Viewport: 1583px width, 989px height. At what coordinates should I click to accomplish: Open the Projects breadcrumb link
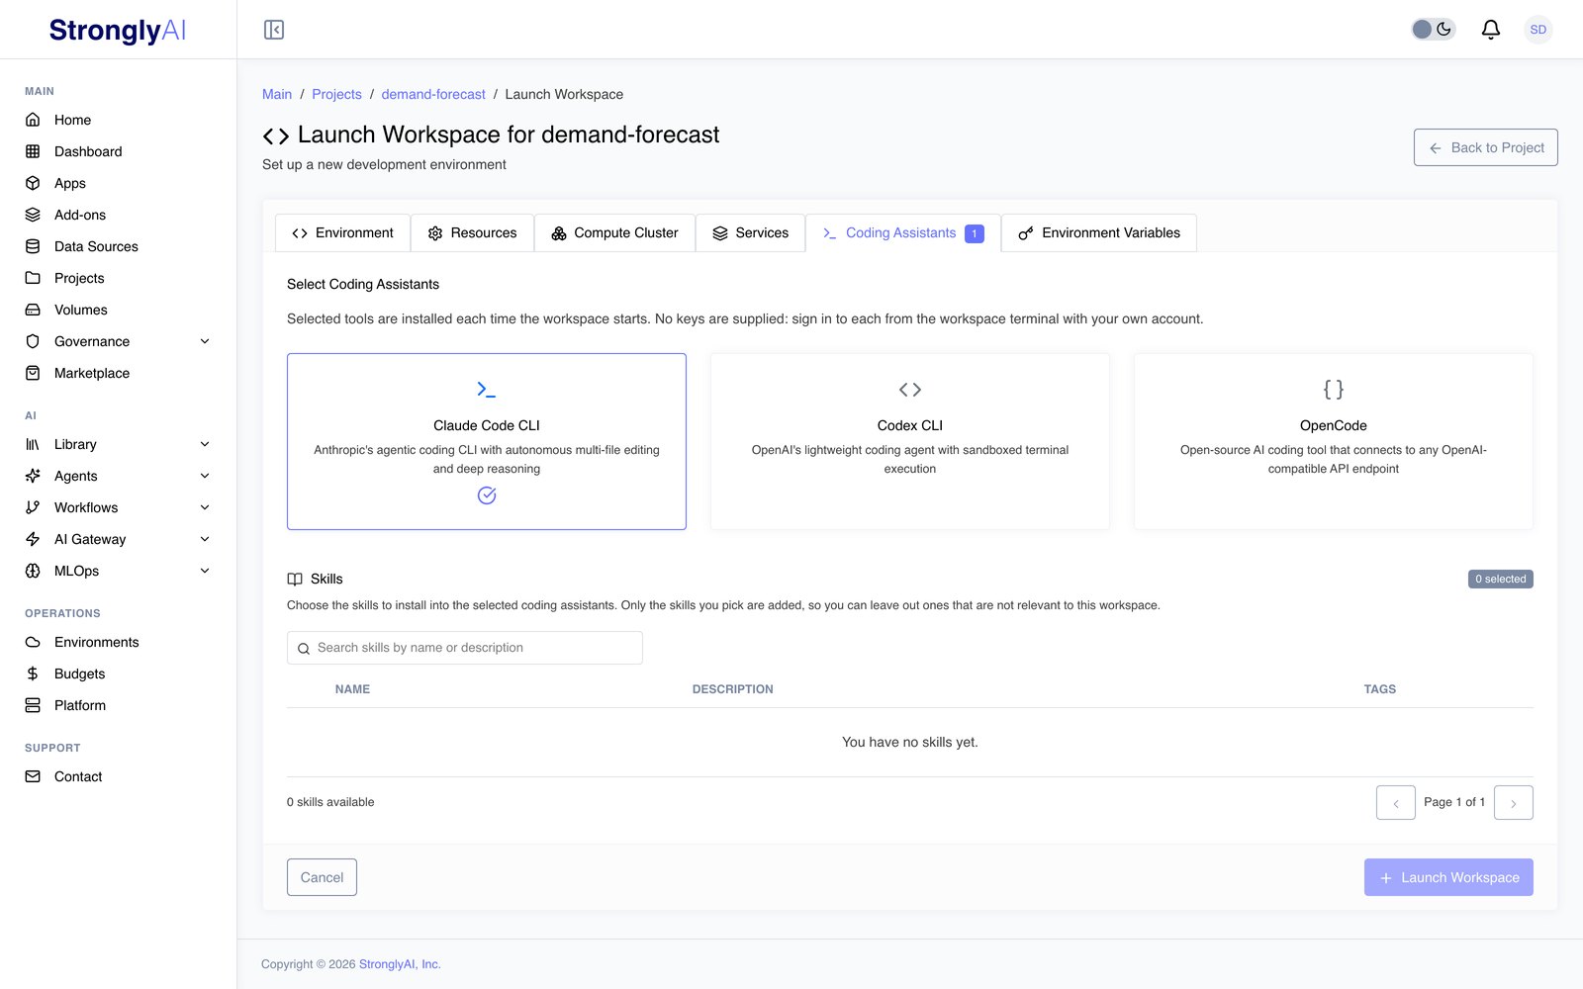pos(336,94)
